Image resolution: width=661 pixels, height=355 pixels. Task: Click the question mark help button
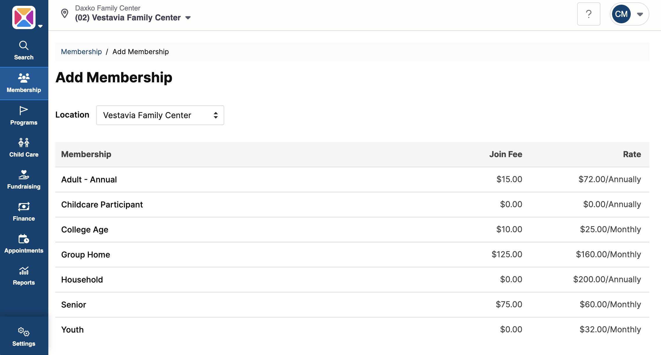[588, 14]
